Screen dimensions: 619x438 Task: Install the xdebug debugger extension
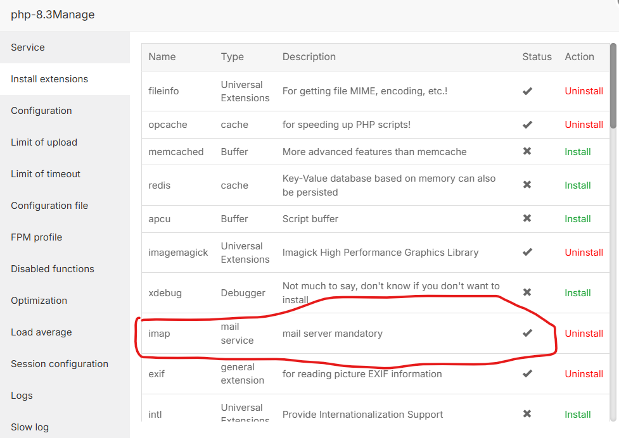pos(578,293)
